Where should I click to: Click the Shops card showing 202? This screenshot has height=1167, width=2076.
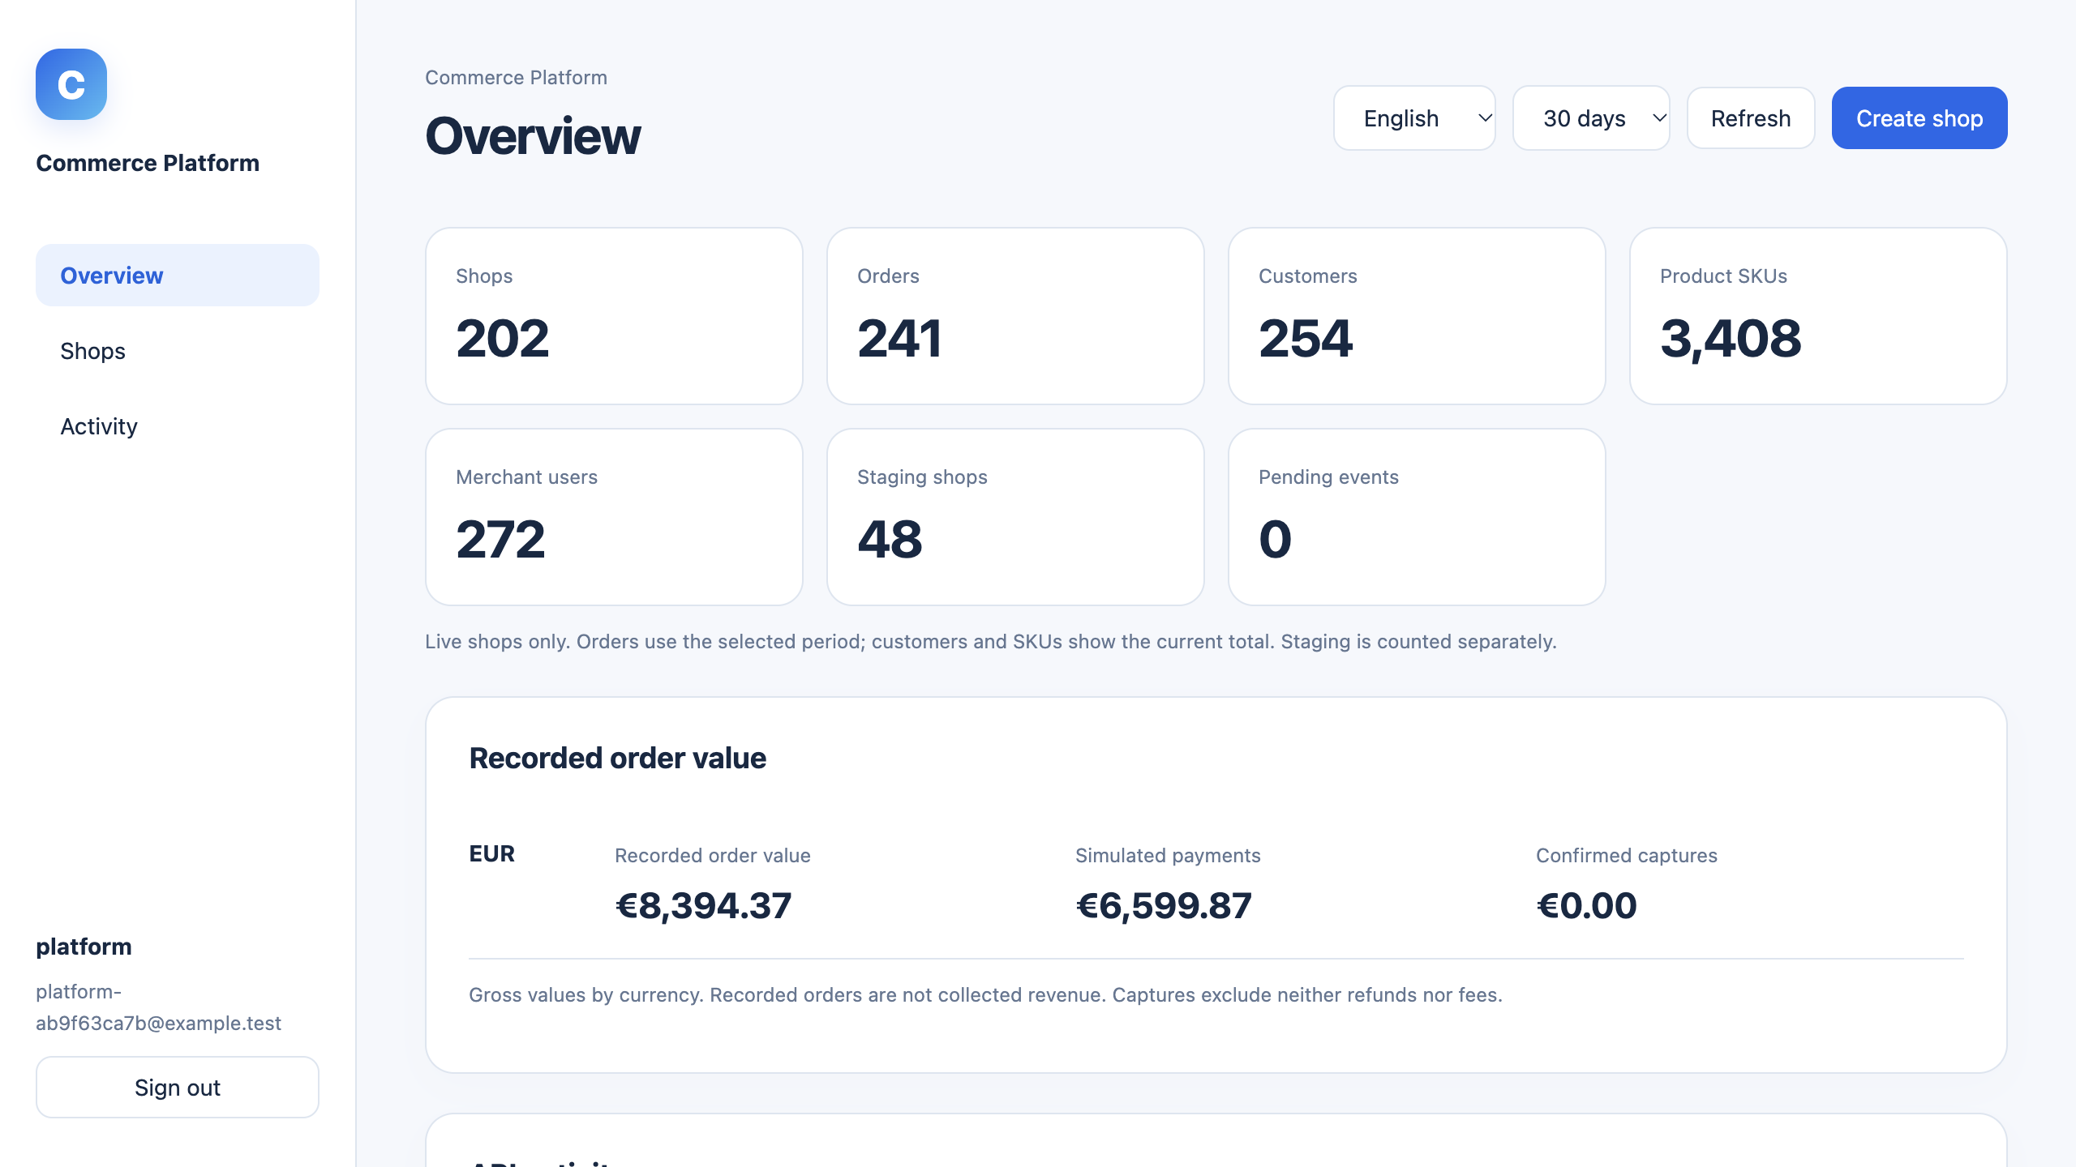click(614, 316)
